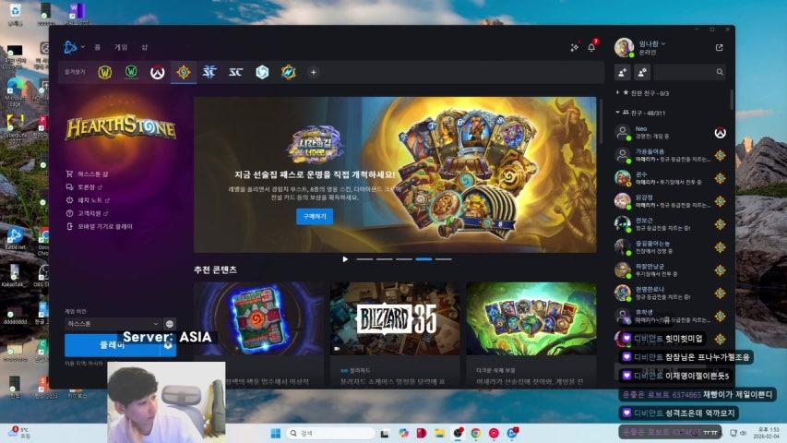Viewport: 787px width, 443px height.
Task: Click the globe region icon
Action: tap(170, 324)
